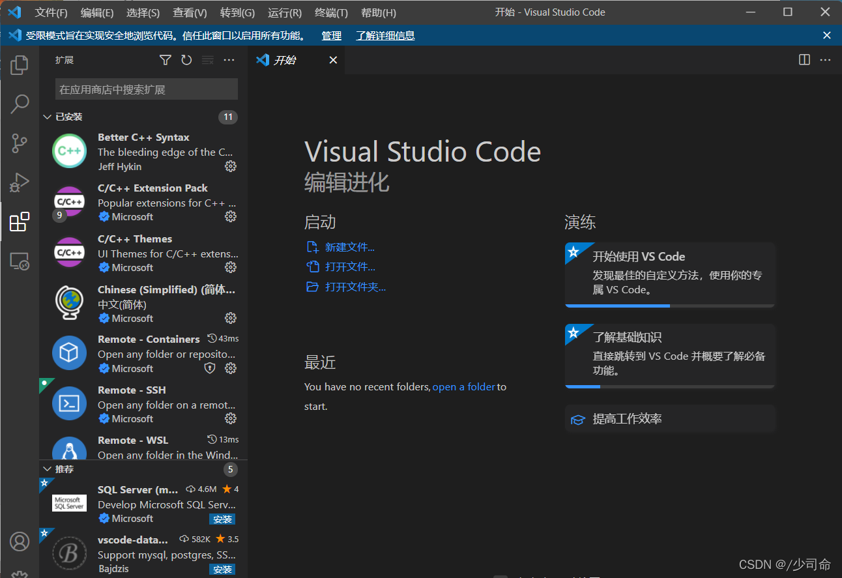Open the Search view in activity bar
842x578 pixels.
tap(20, 103)
